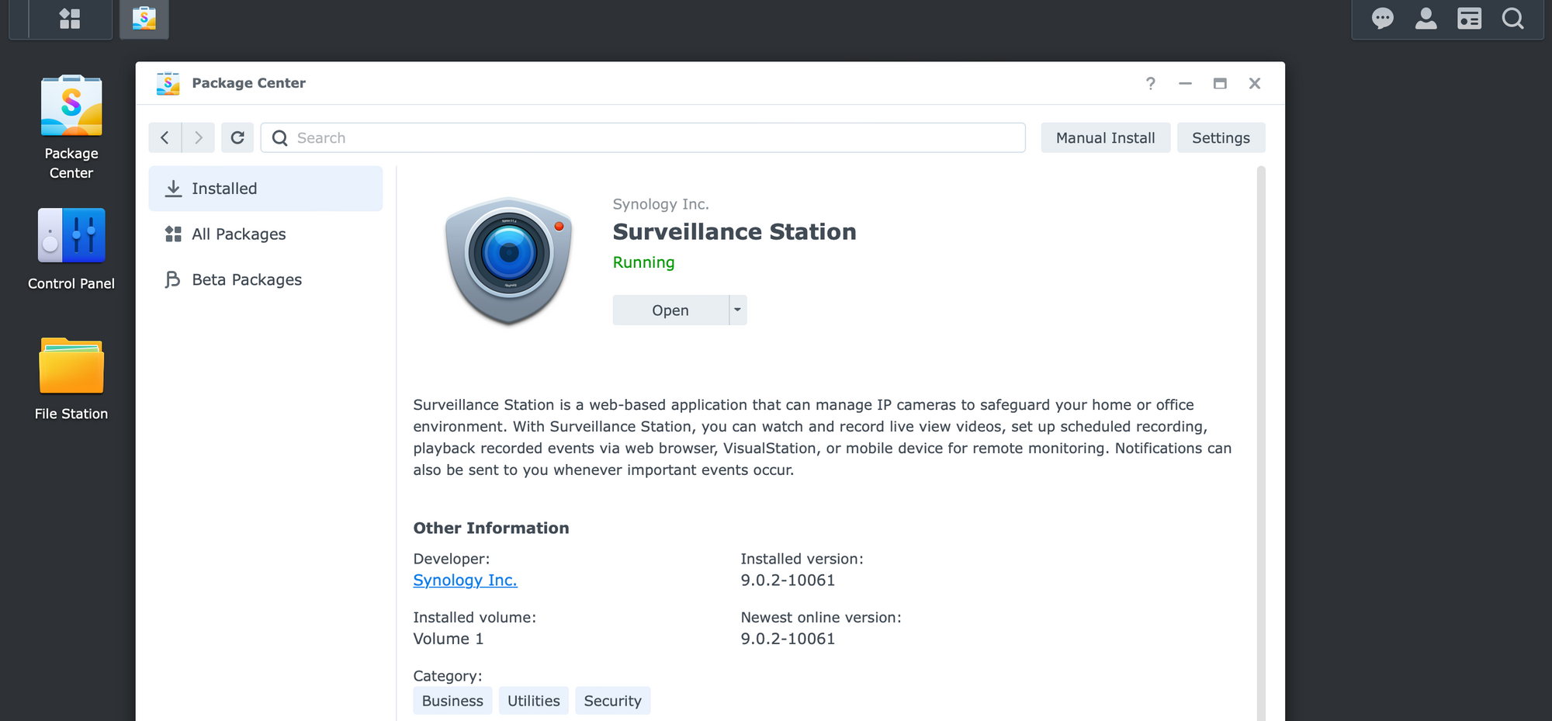This screenshot has height=721, width=1552.
Task: Follow the Synology Inc. developer link
Action: click(x=465, y=581)
